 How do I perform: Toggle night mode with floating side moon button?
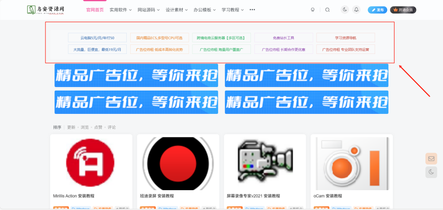[431, 172]
